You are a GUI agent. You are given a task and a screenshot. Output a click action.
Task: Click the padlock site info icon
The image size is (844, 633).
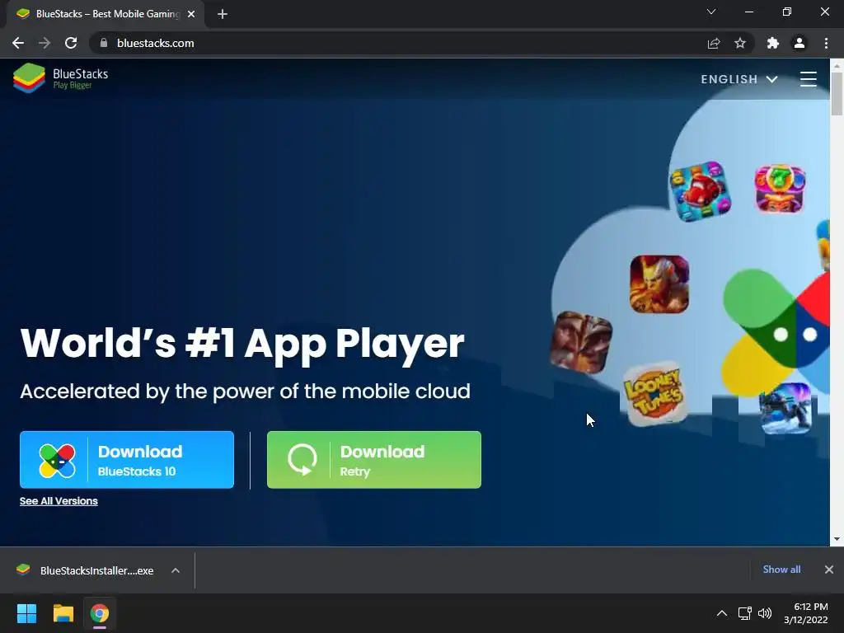coord(104,43)
